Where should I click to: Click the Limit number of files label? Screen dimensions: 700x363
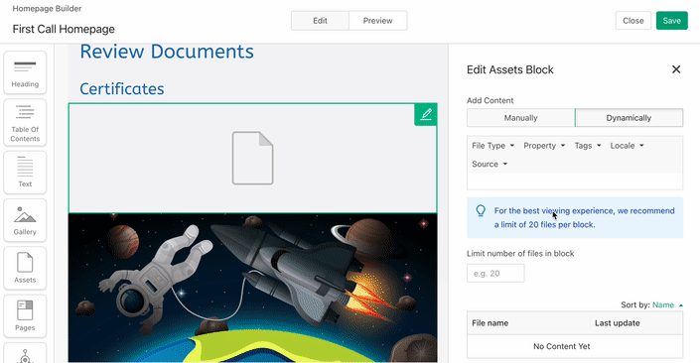tap(520, 253)
